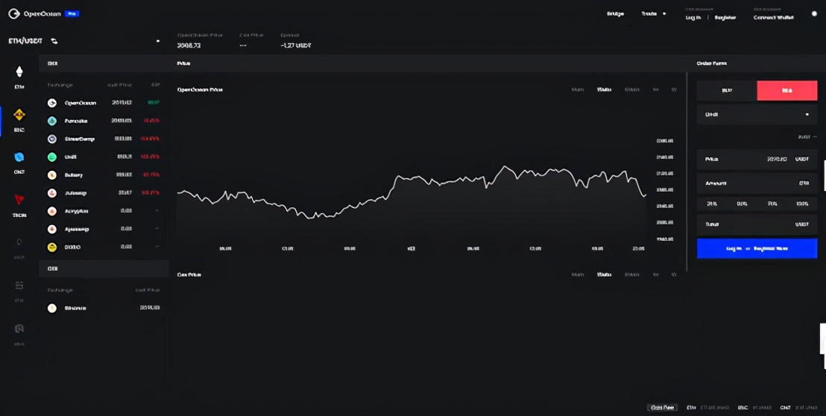Image resolution: width=826 pixels, height=416 pixels.
Task: Switch to the BSC chain icon
Action: 19,114
